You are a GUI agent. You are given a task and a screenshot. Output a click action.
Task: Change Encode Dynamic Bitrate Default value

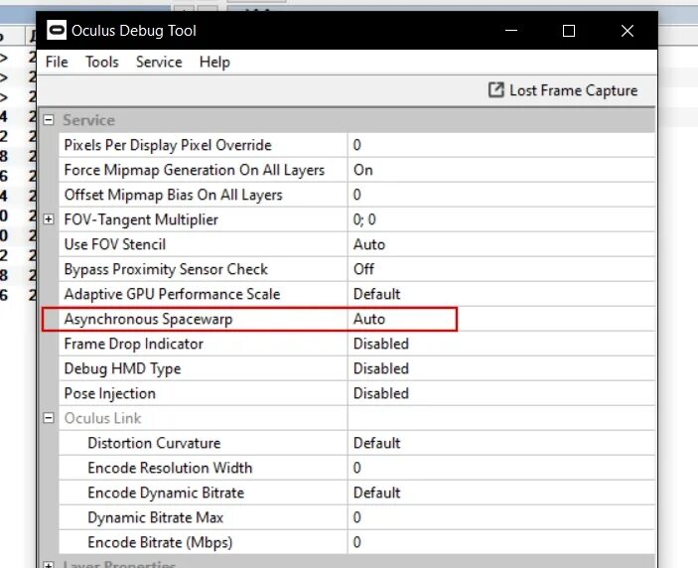[501, 493]
